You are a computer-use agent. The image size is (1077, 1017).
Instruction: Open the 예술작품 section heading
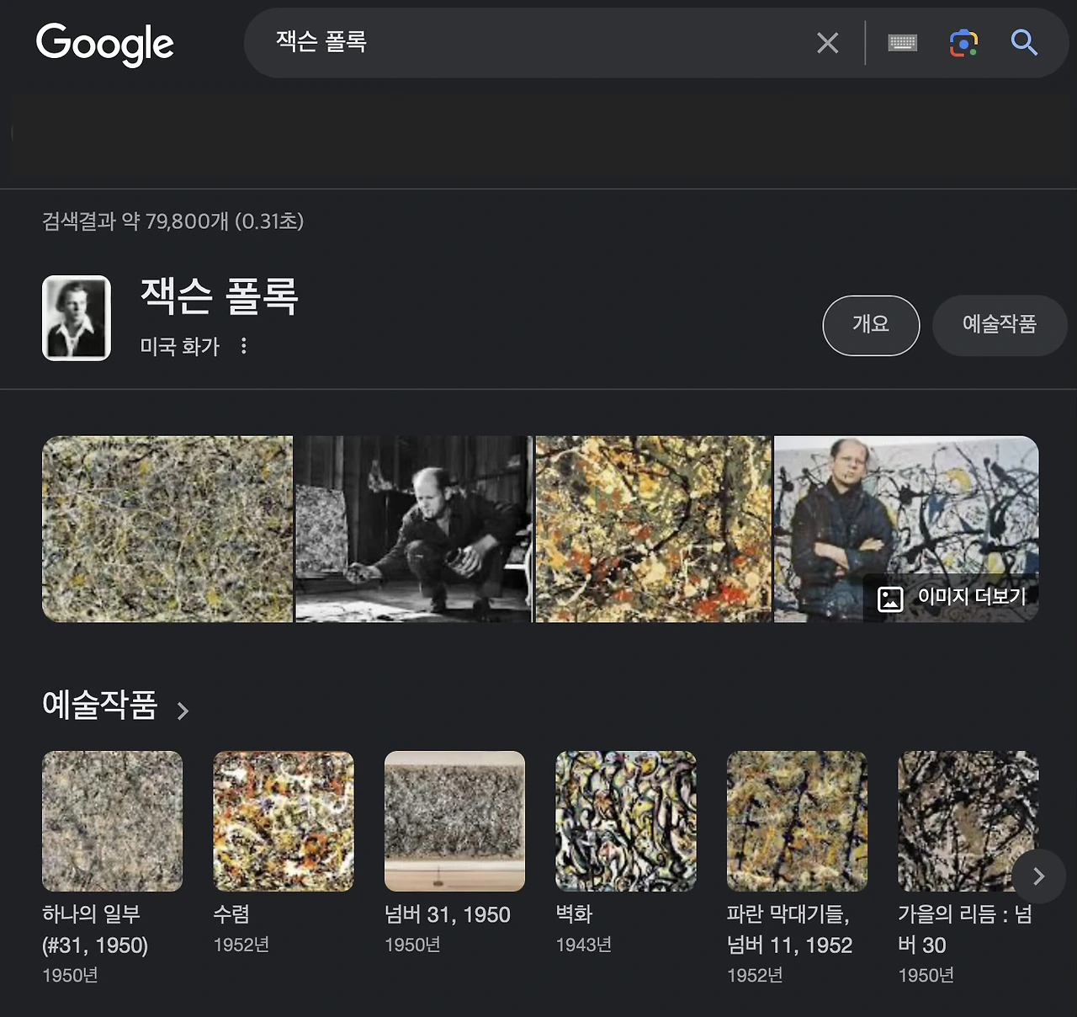coord(100,705)
